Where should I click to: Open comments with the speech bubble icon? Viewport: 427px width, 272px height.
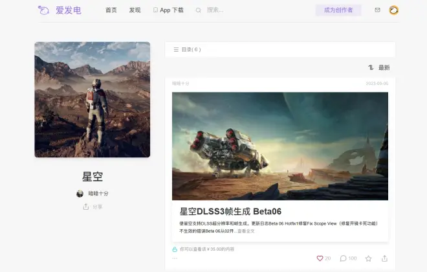(343, 258)
